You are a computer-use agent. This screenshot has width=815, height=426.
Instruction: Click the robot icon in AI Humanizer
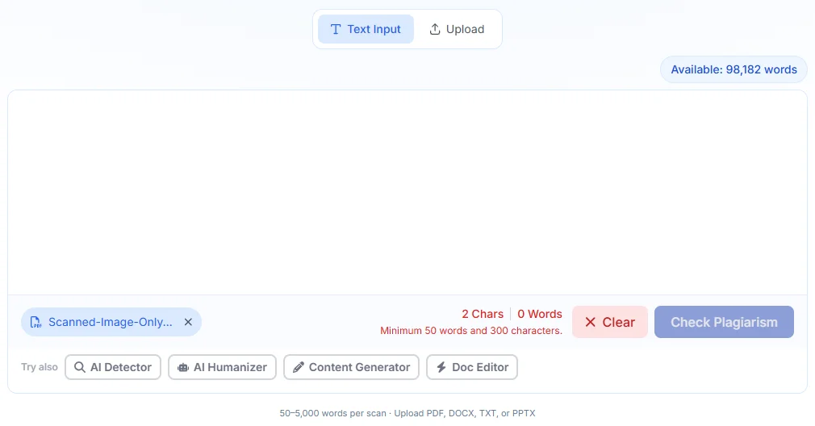(x=183, y=367)
